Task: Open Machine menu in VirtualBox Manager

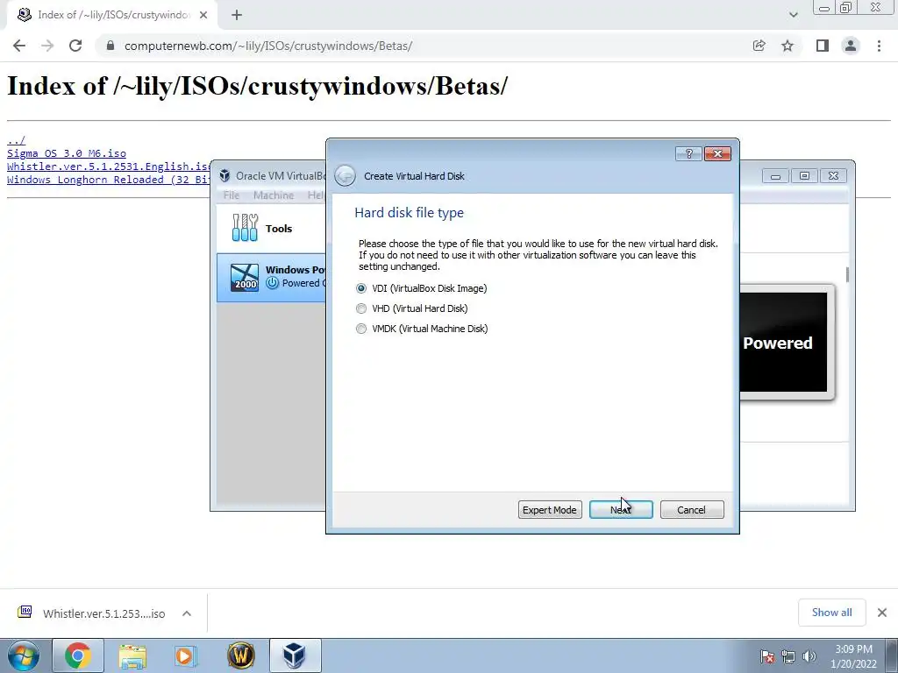Action: 274,195
